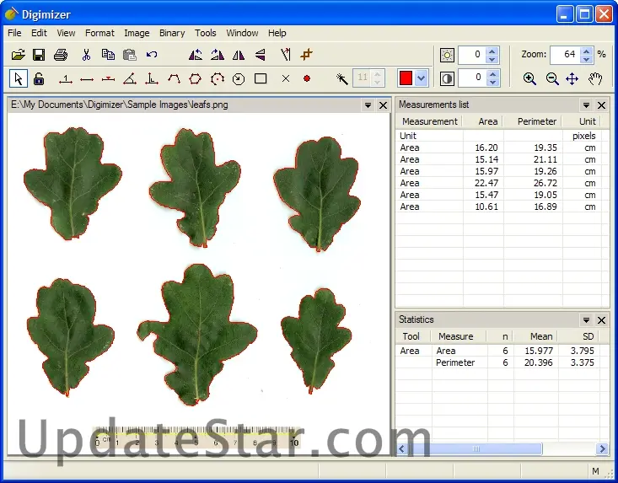Select the pointer arrow tool
This screenshot has width=618, height=483.
[x=19, y=78]
